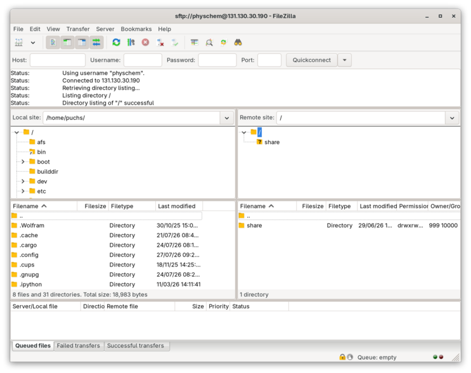Search for files with binoculars icon
Screen dimensions: 471x373
click(238, 43)
